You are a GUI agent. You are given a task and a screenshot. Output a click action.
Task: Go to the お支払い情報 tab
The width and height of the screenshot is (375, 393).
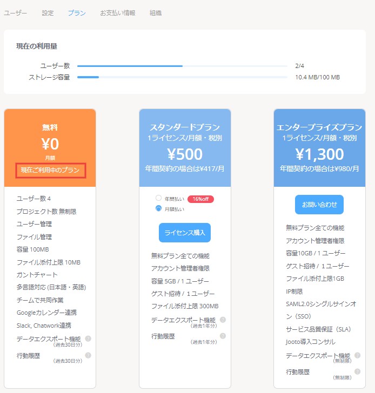[x=118, y=12]
